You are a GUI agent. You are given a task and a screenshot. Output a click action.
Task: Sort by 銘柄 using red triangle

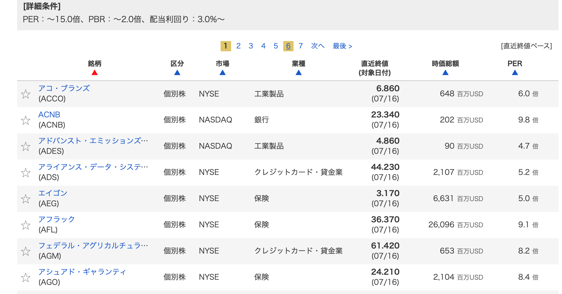point(95,73)
